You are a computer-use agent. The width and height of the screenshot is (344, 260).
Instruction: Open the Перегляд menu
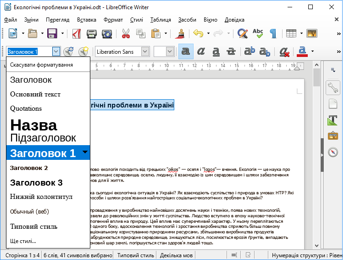click(x=57, y=20)
